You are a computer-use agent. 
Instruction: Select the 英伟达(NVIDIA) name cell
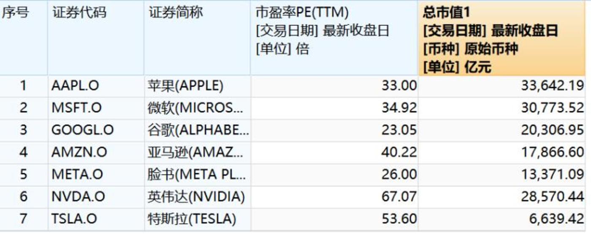tap(196, 196)
